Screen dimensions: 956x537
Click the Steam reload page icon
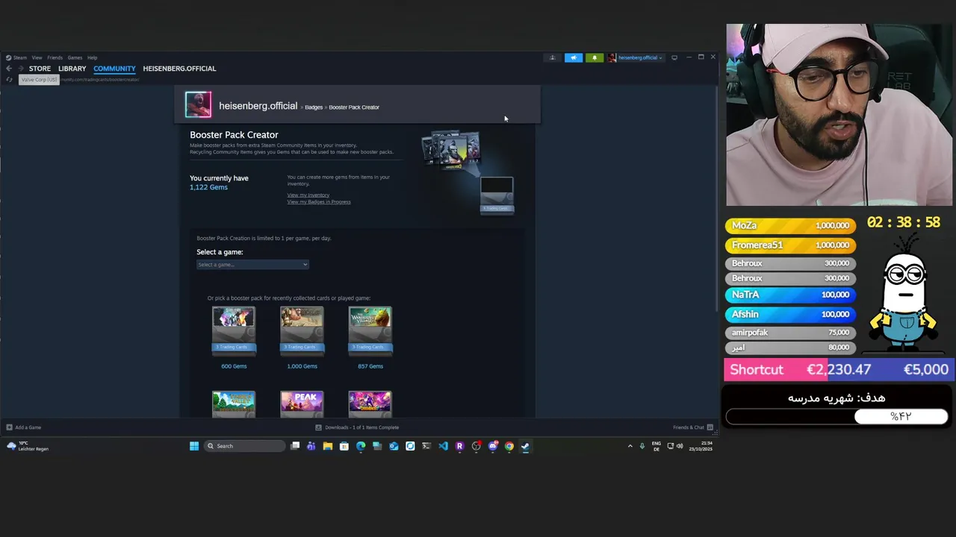(x=9, y=79)
